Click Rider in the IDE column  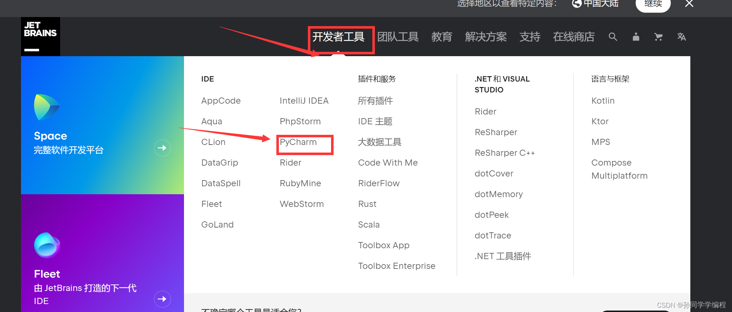tap(290, 163)
